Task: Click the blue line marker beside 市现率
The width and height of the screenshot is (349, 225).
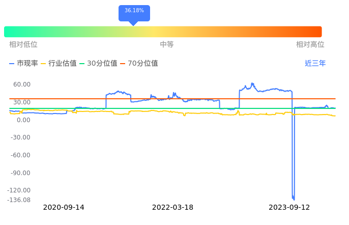Action: tap(12, 64)
